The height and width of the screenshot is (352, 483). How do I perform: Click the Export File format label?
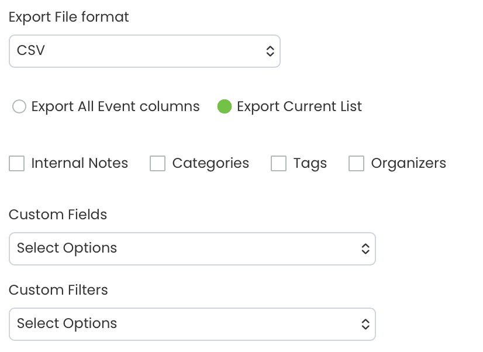[x=69, y=17]
